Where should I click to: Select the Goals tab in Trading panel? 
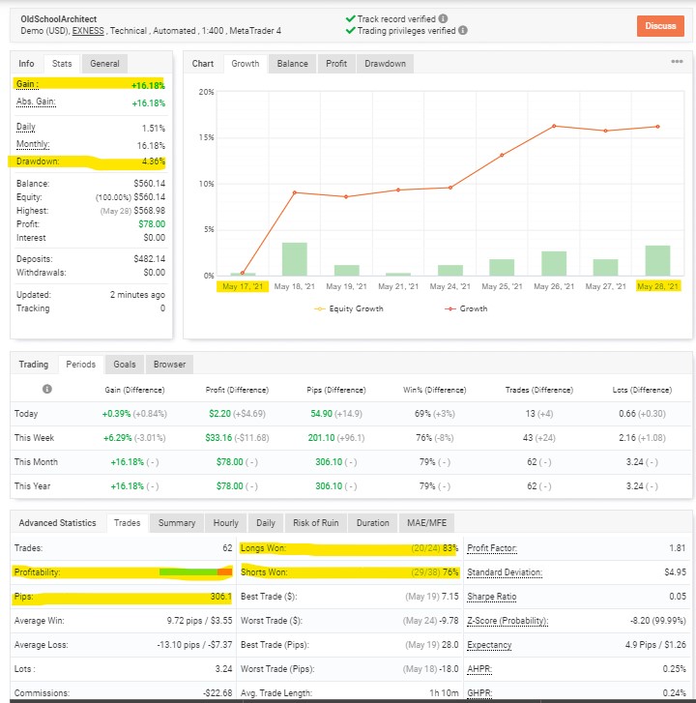124,364
